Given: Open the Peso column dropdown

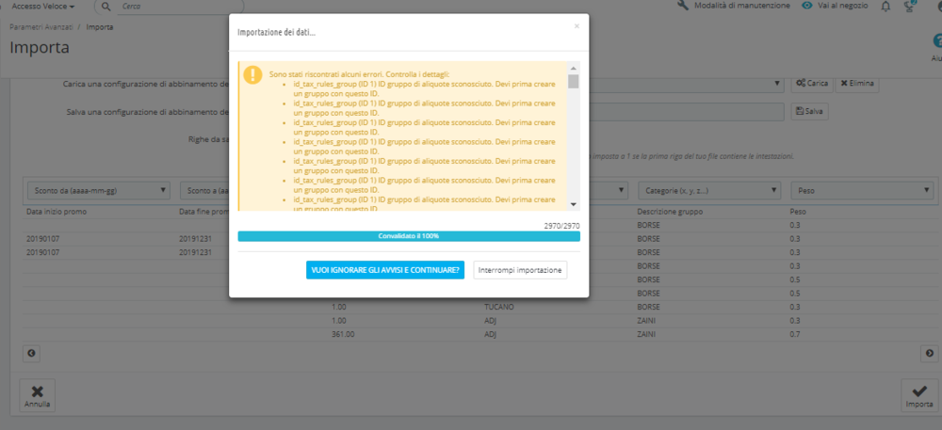Looking at the screenshot, I should (x=862, y=190).
